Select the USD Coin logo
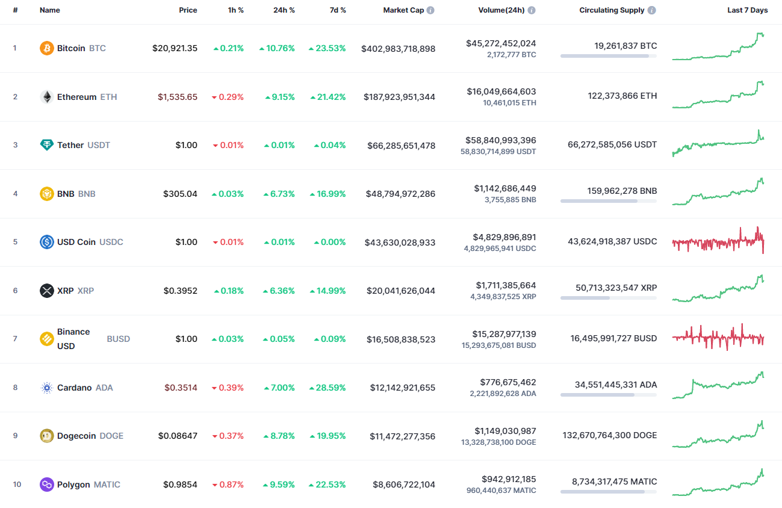Viewport: 782px width, 508px height. pos(46,242)
